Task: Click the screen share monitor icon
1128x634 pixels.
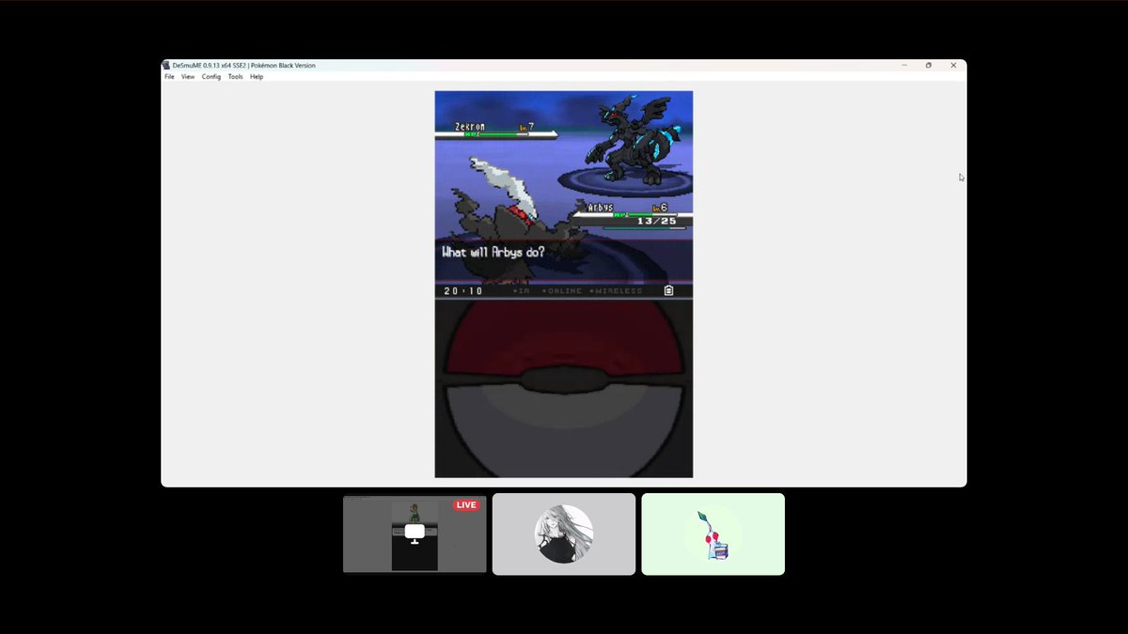Action: (415, 533)
